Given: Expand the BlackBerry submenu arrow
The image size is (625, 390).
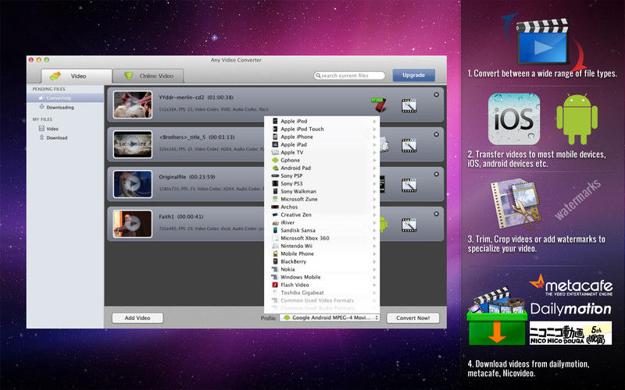Looking at the screenshot, I should pos(374,261).
